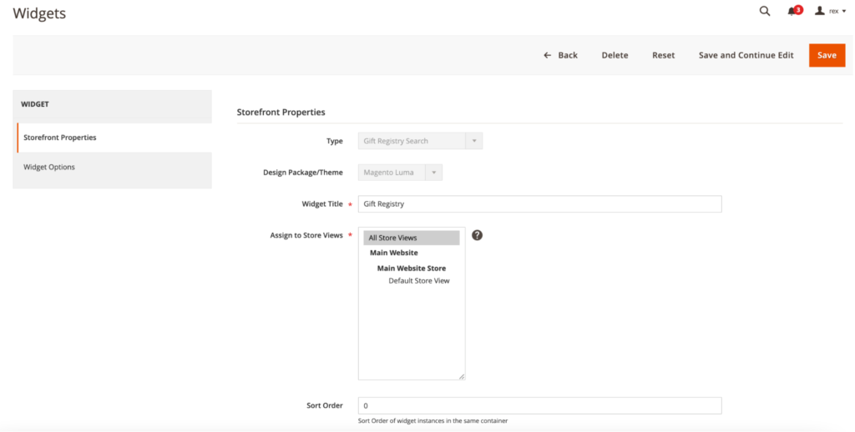Open the search magnifier icon
The width and height of the screenshot is (855, 432).
pyautogui.click(x=764, y=11)
